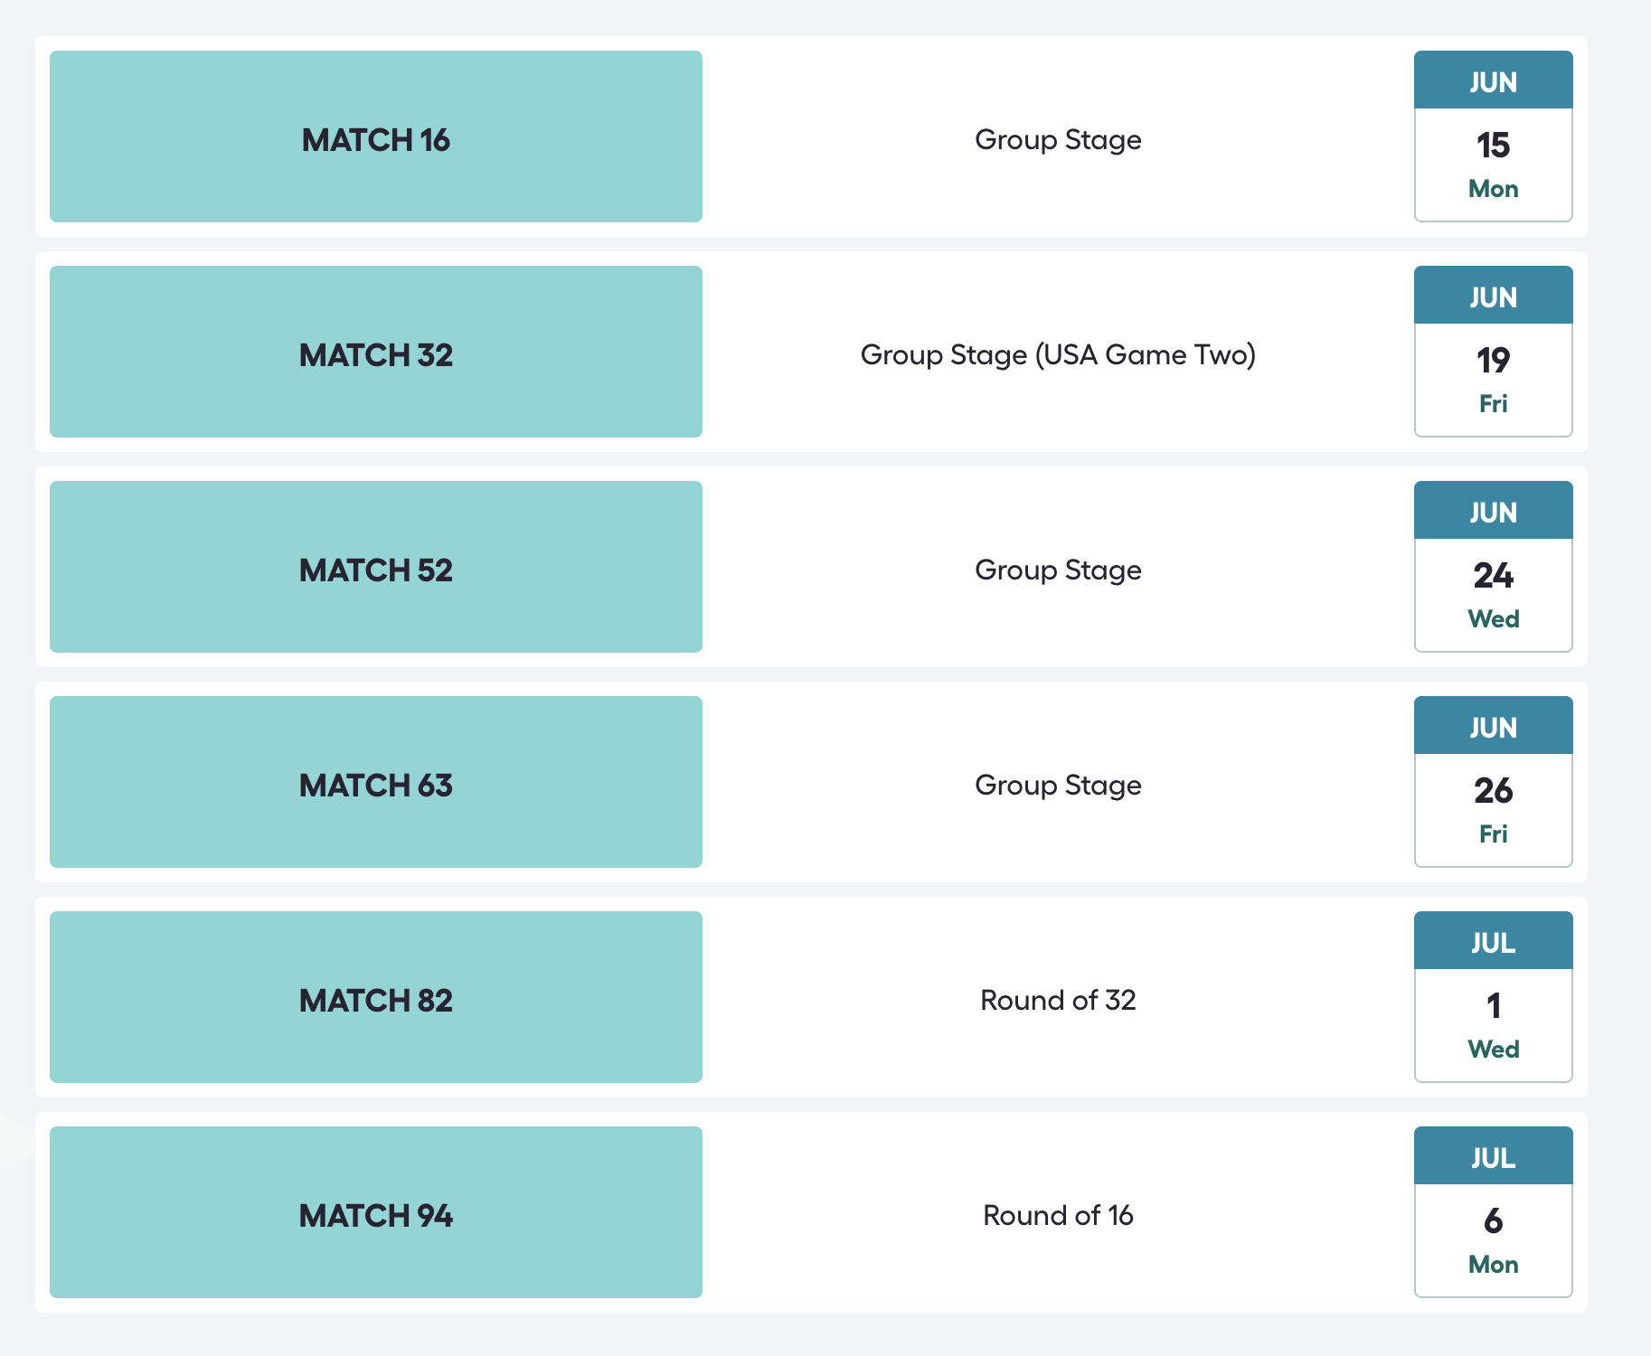Click the Round of 16 label

[x=1058, y=1216]
